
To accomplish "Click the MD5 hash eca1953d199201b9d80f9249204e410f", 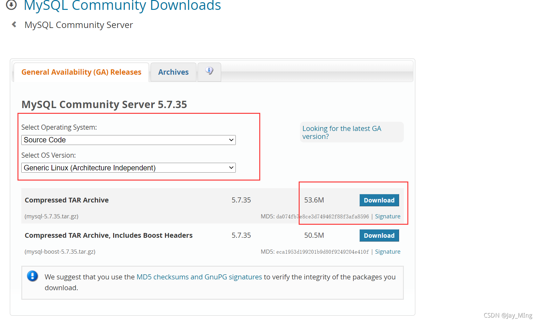I will point(323,252).
